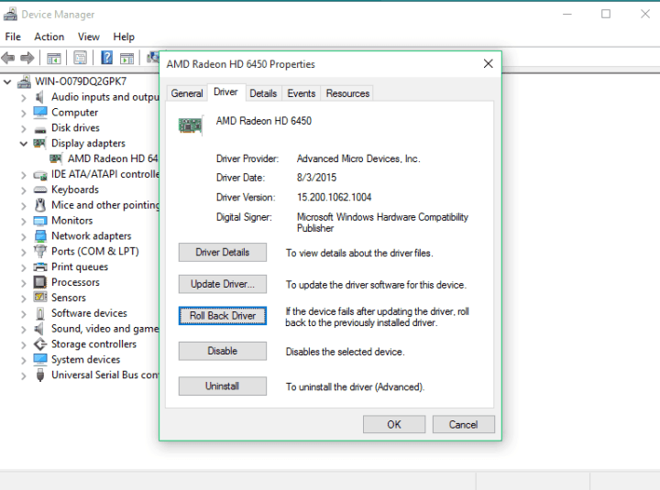Open the Help question-mark toolbar icon
660x490 pixels.
[107, 58]
